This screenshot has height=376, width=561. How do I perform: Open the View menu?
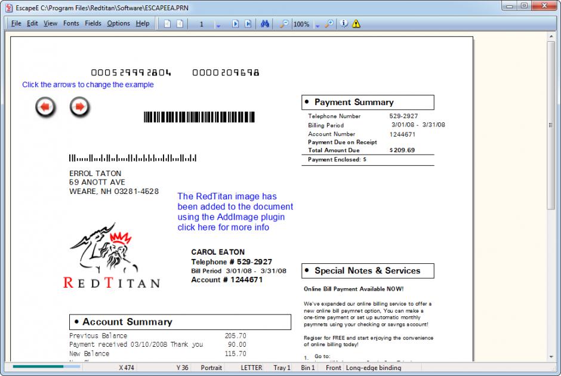pyautogui.click(x=51, y=23)
